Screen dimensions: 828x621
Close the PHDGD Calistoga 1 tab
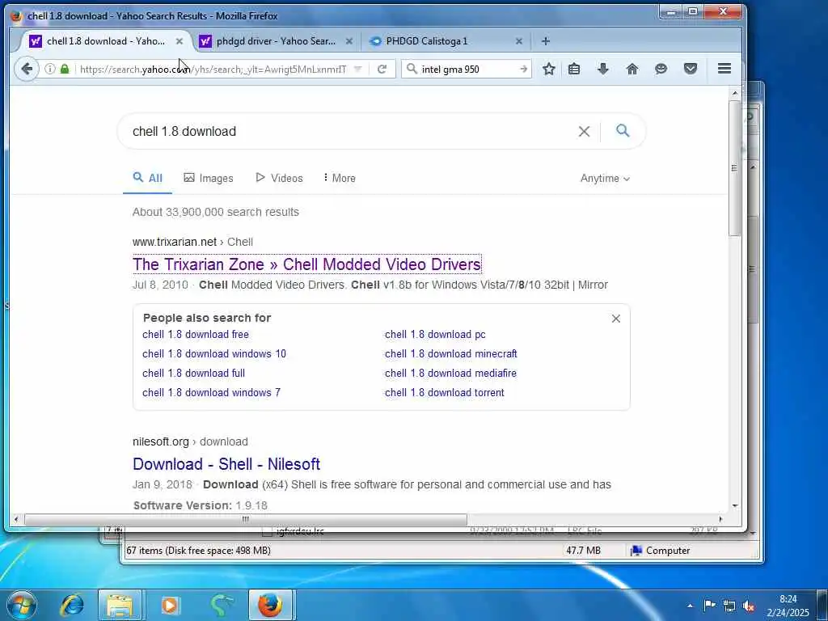[x=518, y=41]
